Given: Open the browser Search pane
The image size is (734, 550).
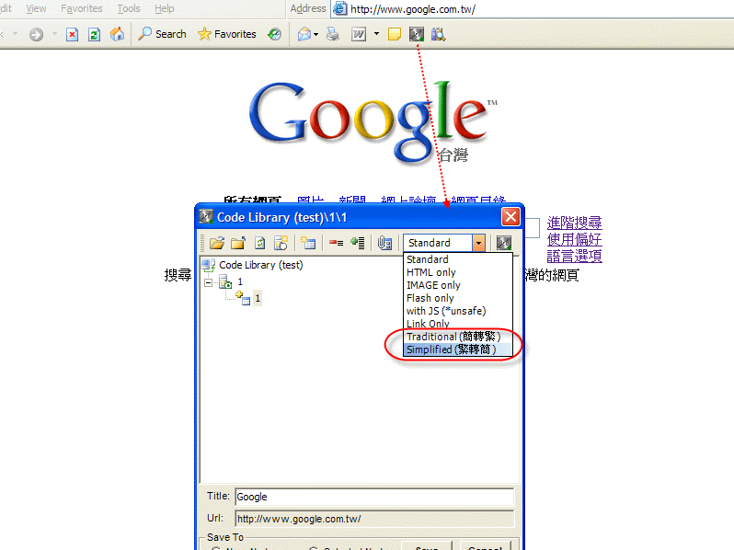Looking at the screenshot, I should pos(162,34).
